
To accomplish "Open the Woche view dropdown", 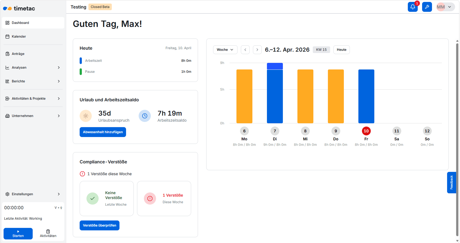I will pos(225,50).
